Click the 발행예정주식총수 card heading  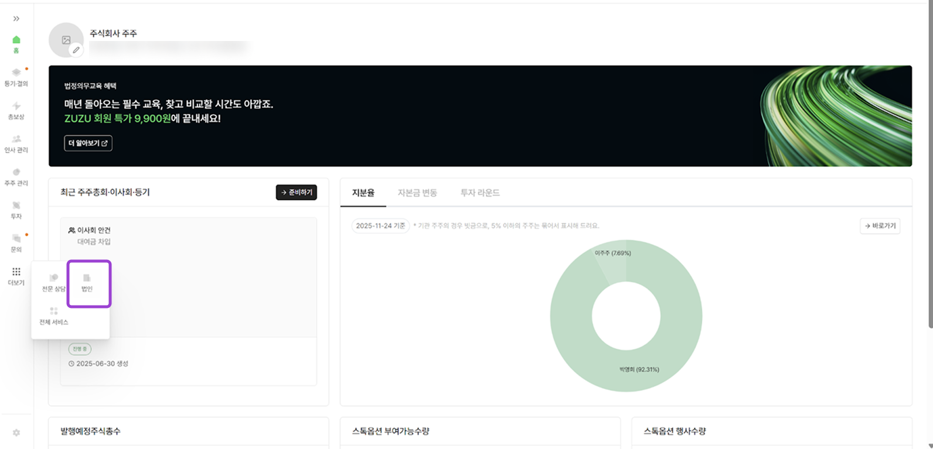90,431
